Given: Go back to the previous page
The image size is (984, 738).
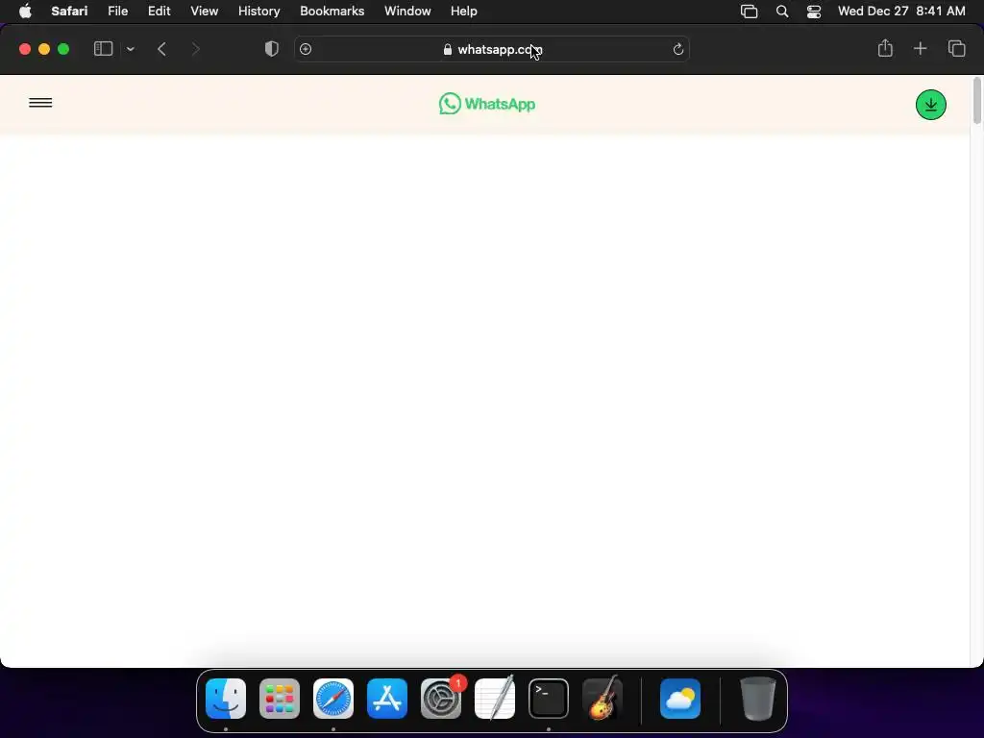Looking at the screenshot, I should 161,49.
